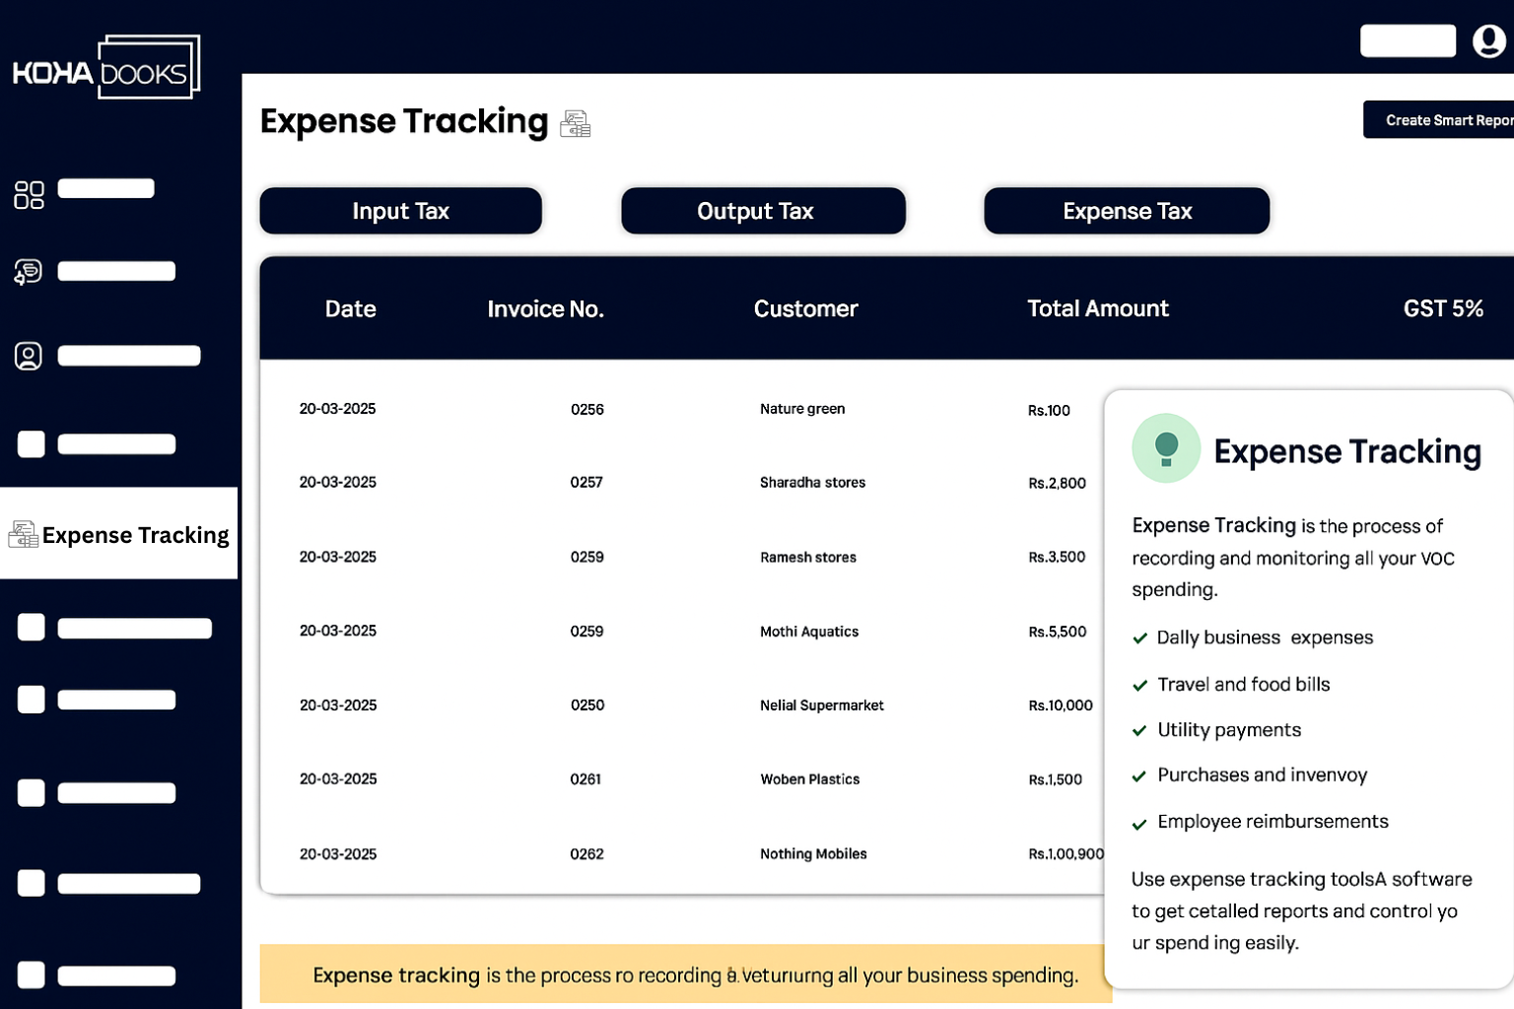Click the GST 5% column header

tap(1442, 309)
